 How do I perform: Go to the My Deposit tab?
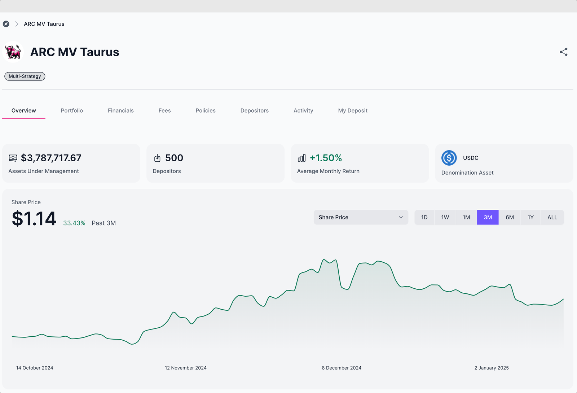(x=352, y=110)
